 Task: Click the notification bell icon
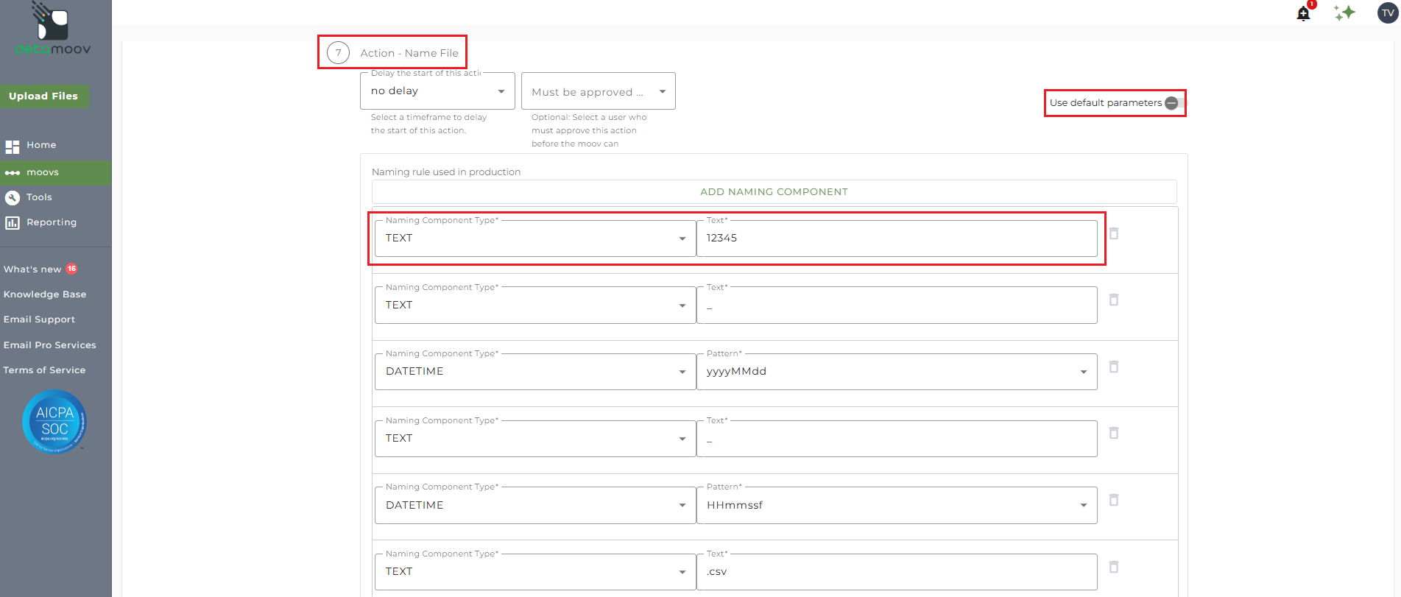point(1303,13)
